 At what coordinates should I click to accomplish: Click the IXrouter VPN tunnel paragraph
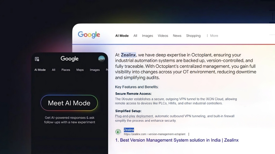tap(176, 101)
